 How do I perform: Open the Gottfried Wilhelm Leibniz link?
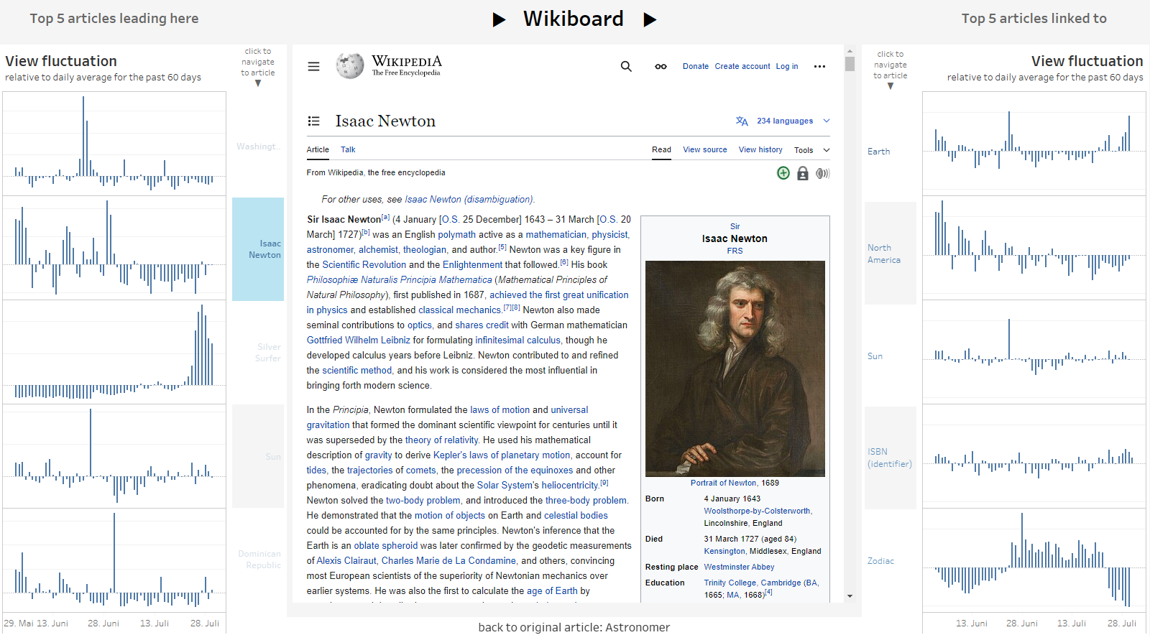(x=359, y=340)
